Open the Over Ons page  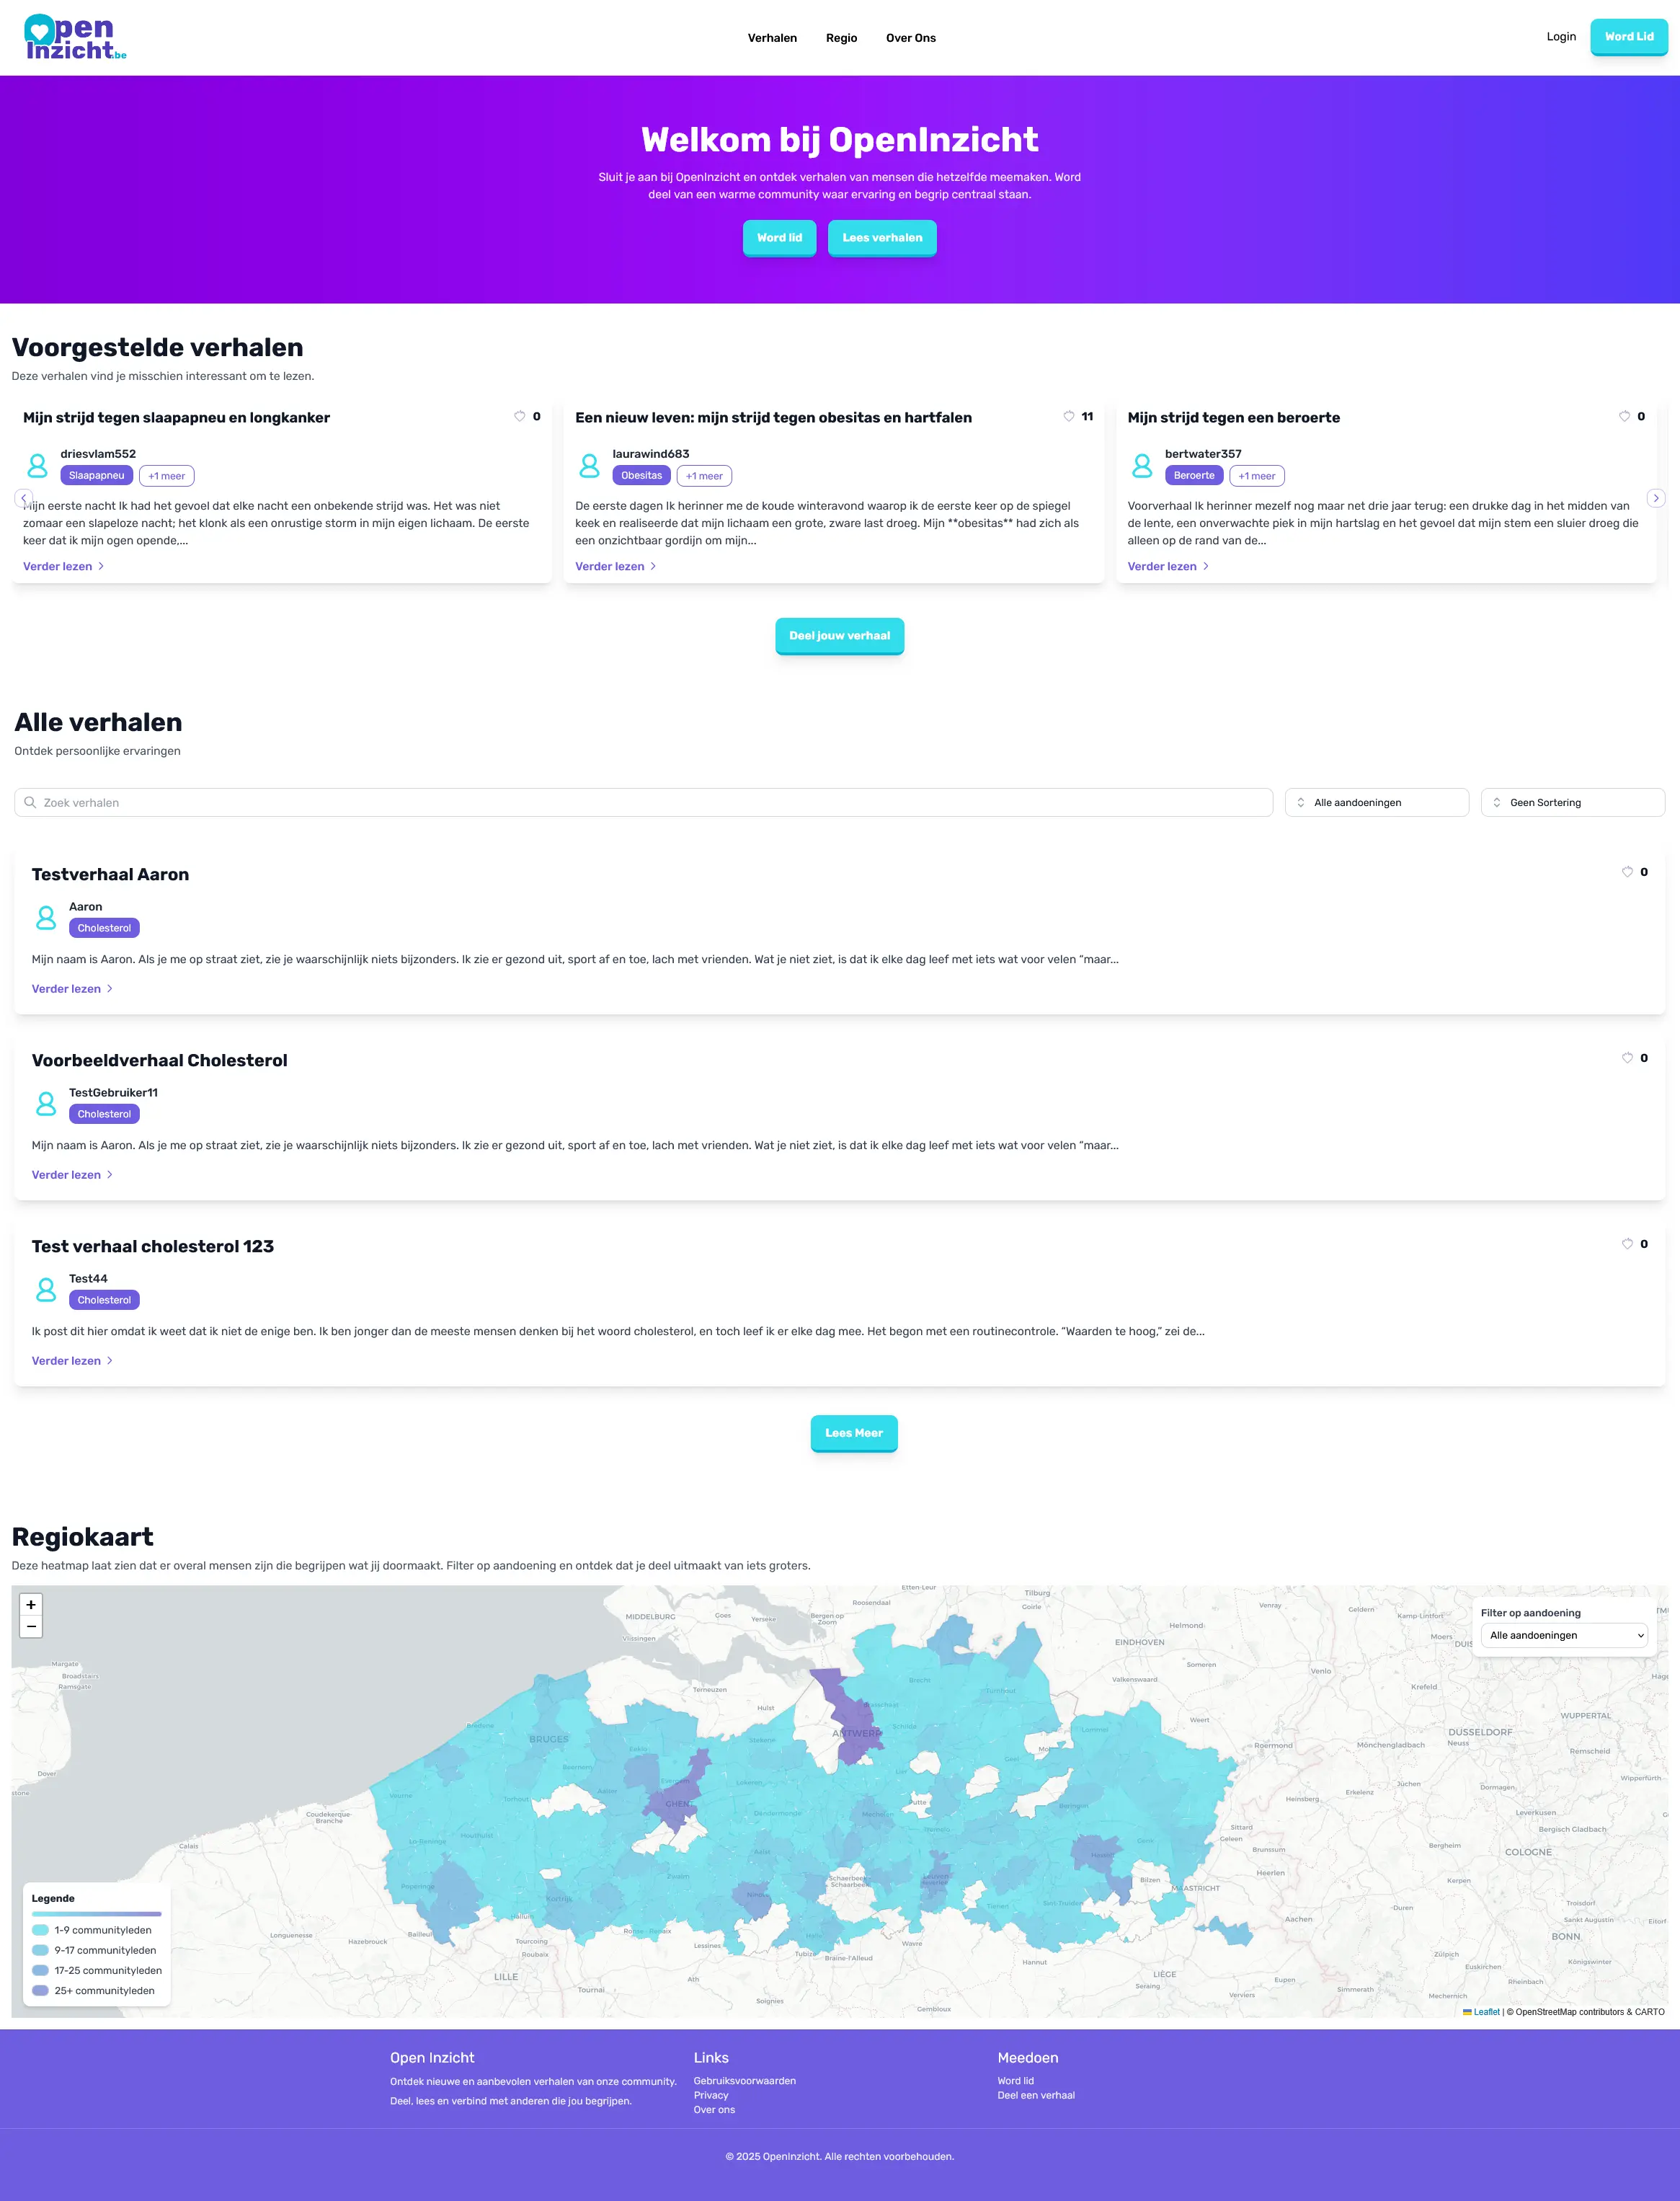tap(911, 37)
